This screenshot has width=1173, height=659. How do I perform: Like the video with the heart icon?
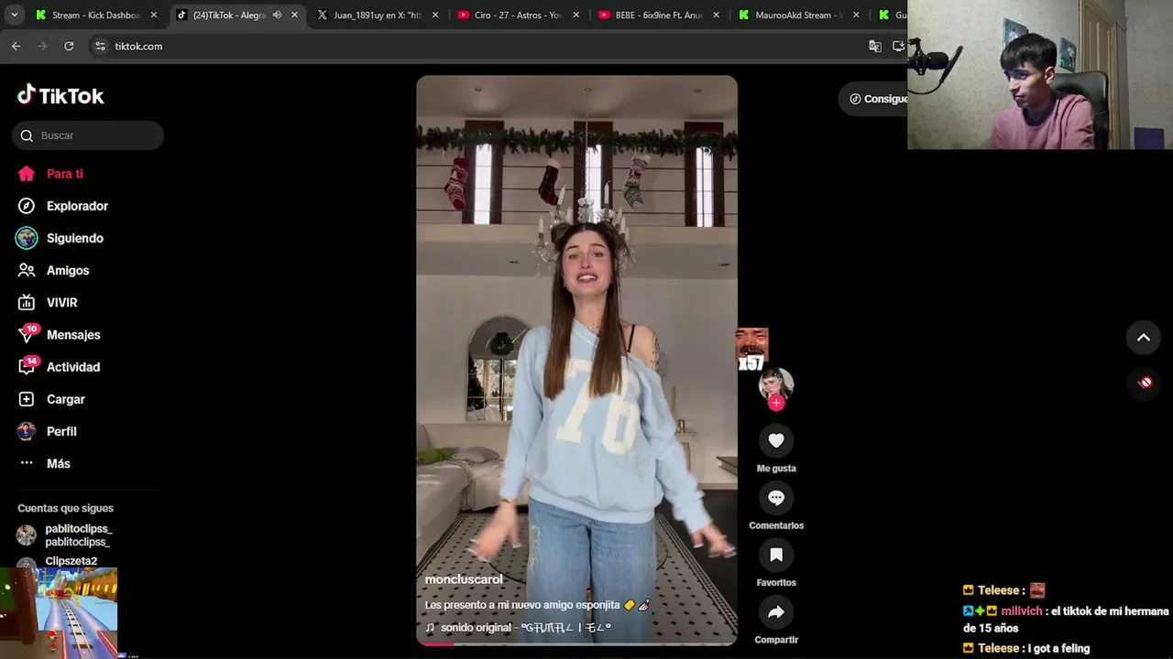point(776,440)
